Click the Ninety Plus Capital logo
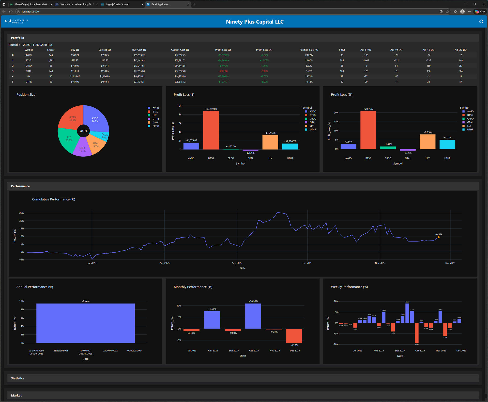 [x=17, y=22]
